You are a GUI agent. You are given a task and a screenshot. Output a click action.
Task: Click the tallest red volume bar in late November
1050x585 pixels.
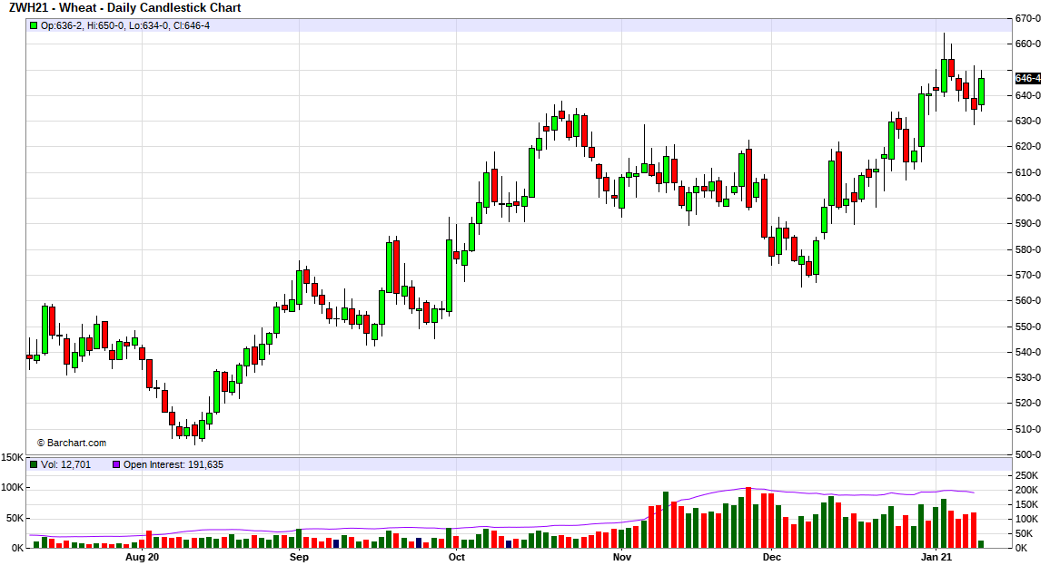[x=748, y=518]
